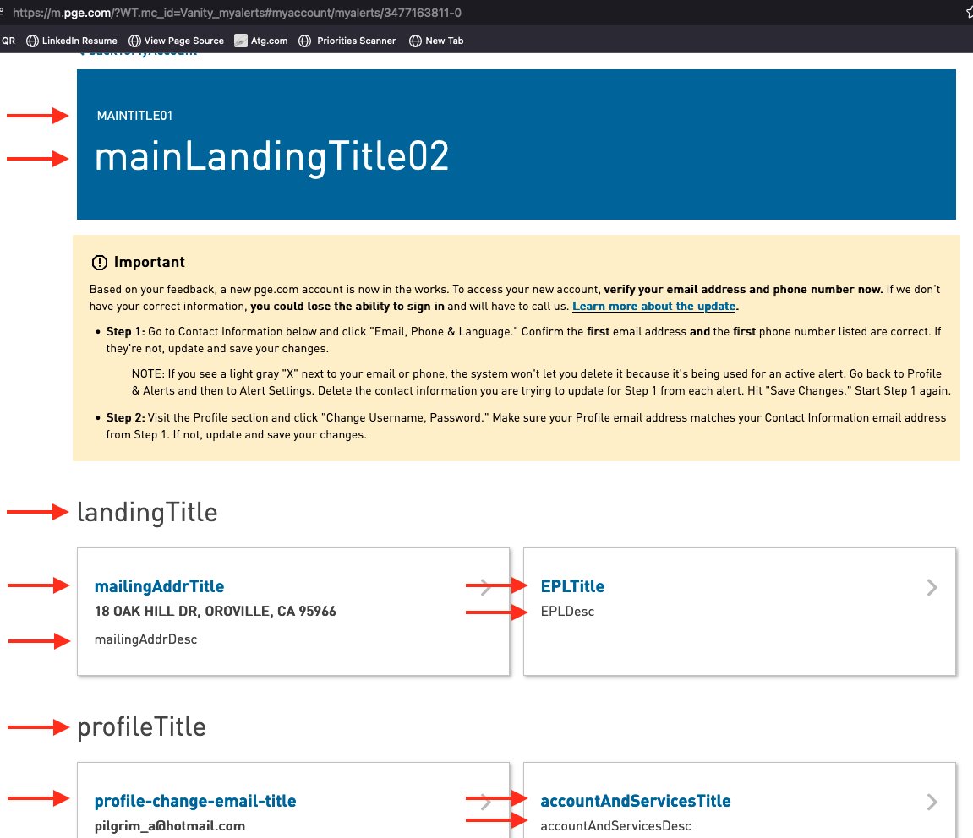The height and width of the screenshot is (838, 973).
Task: Click the Important exclamation icon
Action: coord(99,263)
